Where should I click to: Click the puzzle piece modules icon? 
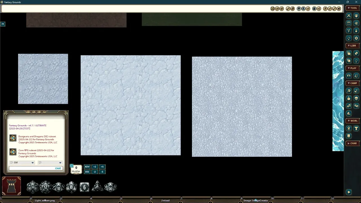[x=356, y=53]
